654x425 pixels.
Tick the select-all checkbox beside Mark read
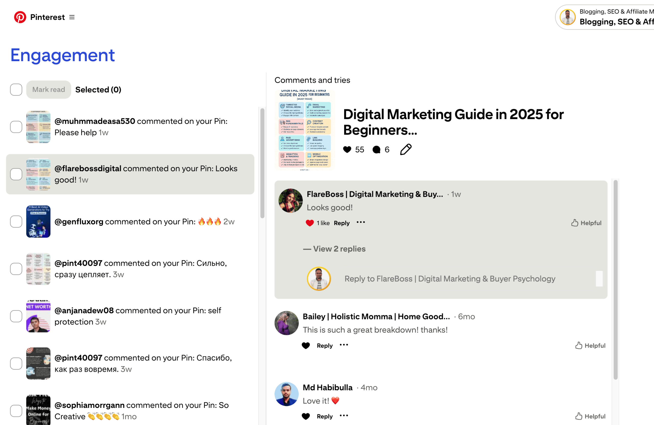[x=16, y=90]
